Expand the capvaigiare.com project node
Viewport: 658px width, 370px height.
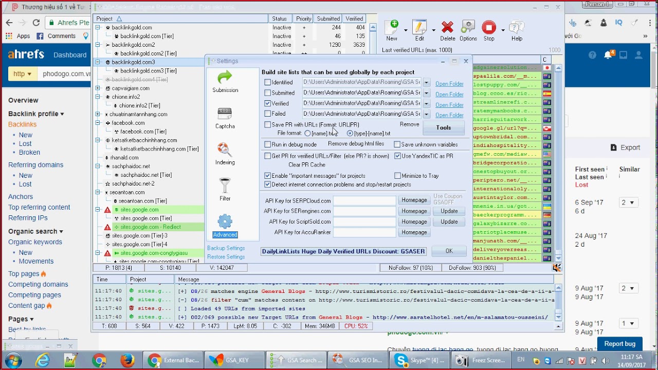click(x=98, y=88)
